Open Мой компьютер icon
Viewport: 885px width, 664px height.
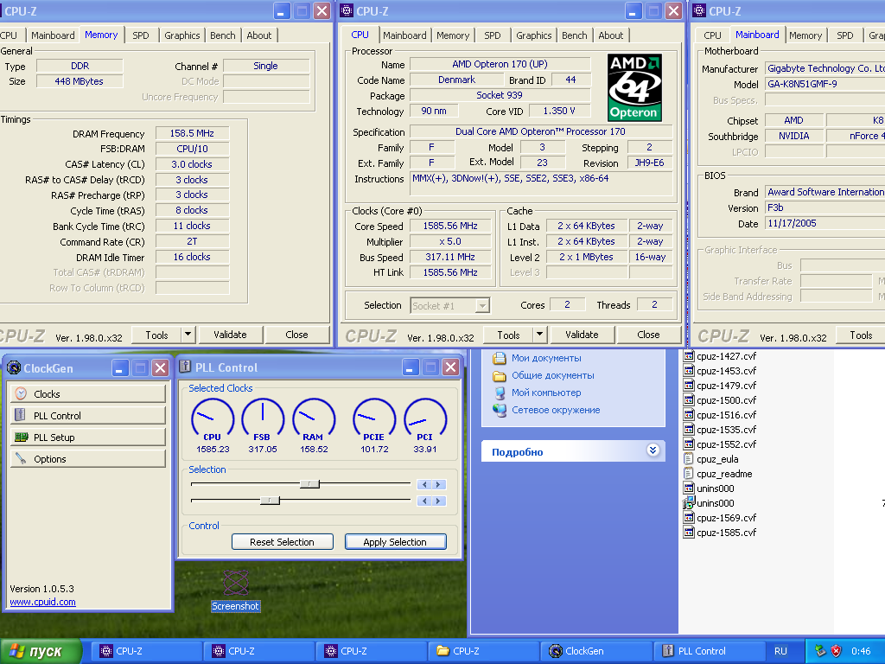pyautogui.click(x=500, y=393)
